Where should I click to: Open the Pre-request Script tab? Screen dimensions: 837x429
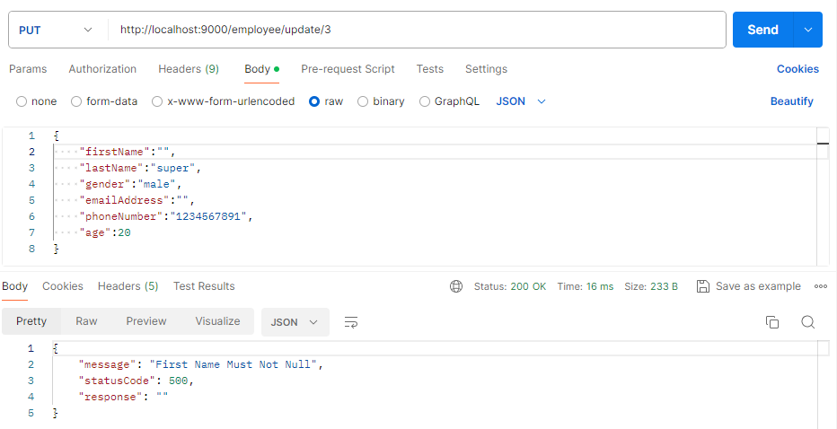(x=348, y=69)
